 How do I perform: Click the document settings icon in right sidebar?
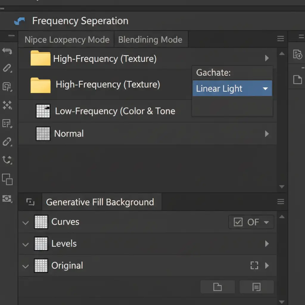[x=297, y=54]
